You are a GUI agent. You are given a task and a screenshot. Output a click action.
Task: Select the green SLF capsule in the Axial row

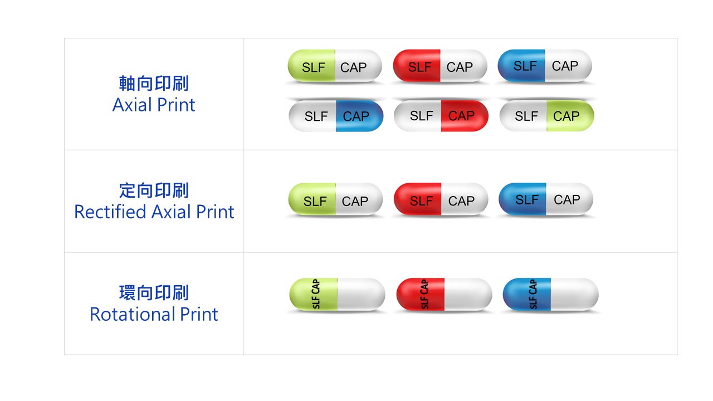click(335, 66)
